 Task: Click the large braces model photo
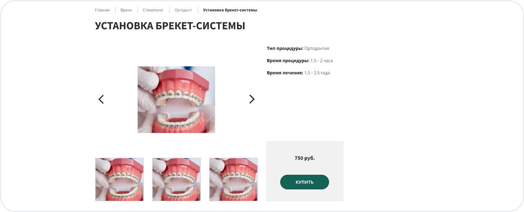176,99
